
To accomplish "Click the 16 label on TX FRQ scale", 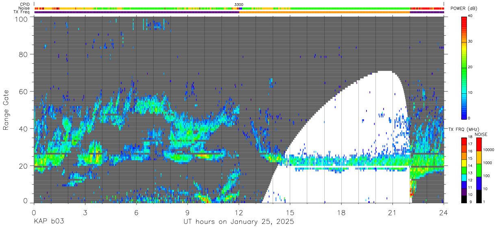I will 471,151.
